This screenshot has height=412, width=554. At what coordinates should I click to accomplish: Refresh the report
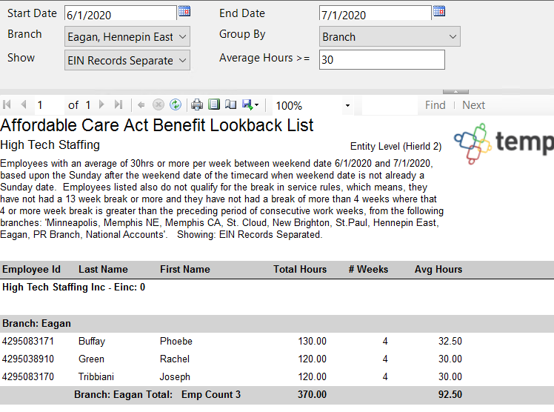pyautogui.click(x=176, y=105)
